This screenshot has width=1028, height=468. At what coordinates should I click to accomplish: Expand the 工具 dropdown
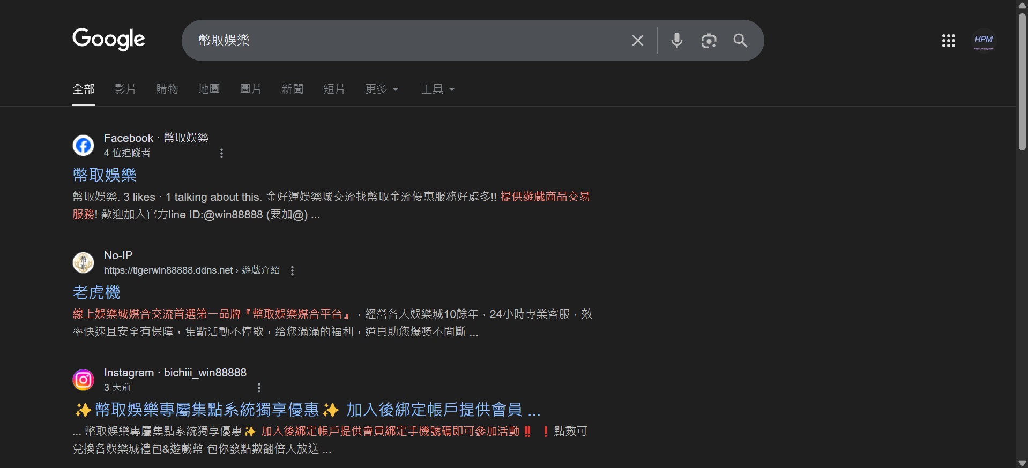point(437,89)
